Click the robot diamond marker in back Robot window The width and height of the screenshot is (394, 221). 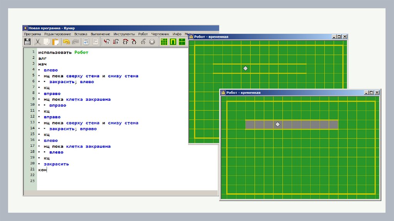coord(245,69)
